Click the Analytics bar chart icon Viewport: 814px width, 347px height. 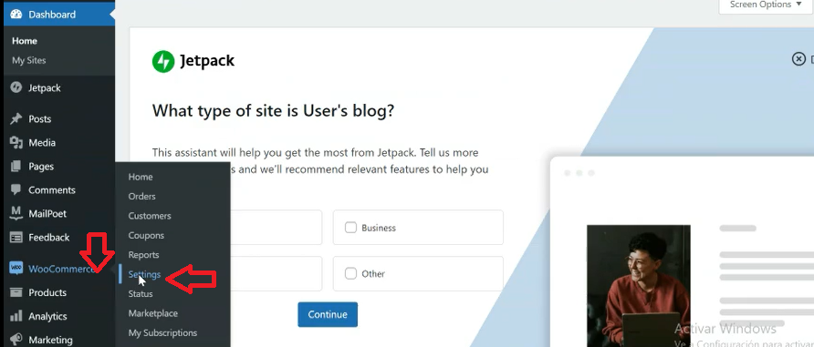coord(16,316)
